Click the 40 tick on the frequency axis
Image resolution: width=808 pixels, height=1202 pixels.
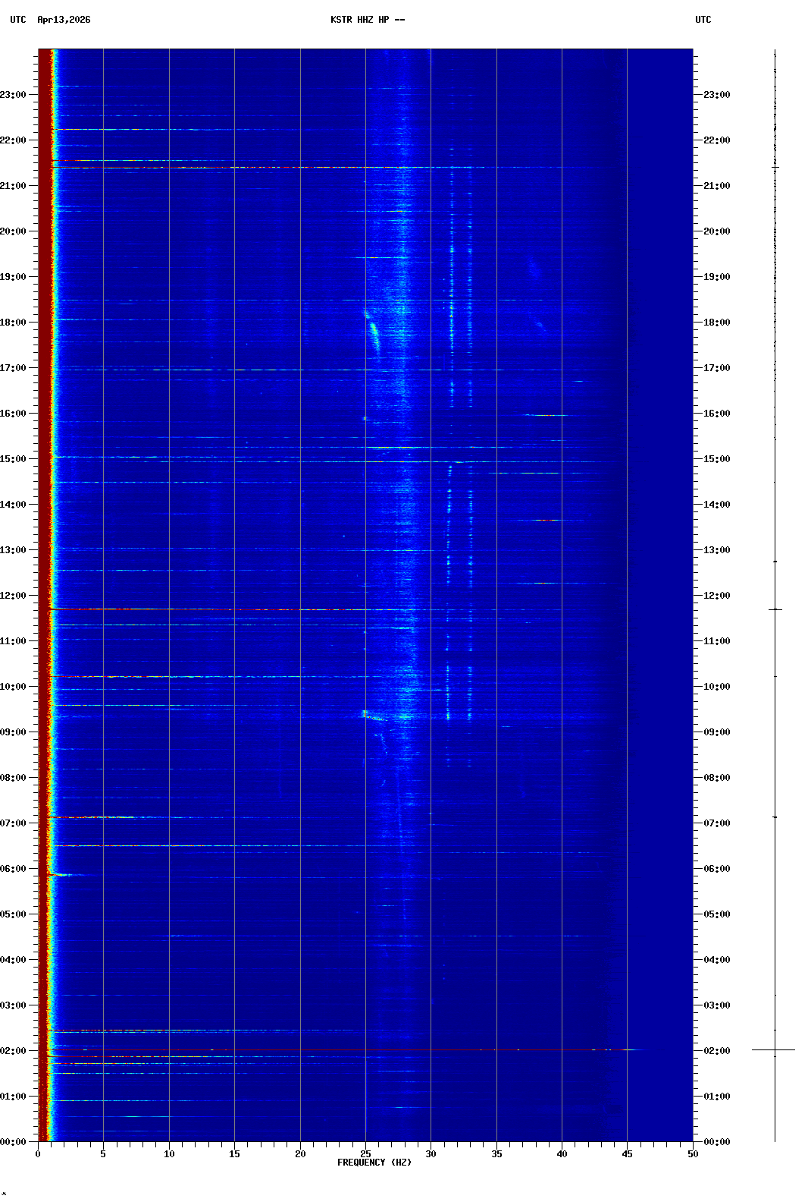[x=562, y=1153]
